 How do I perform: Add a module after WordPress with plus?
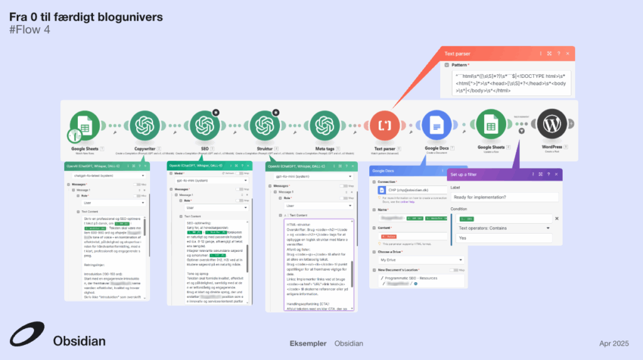tap(571, 124)
